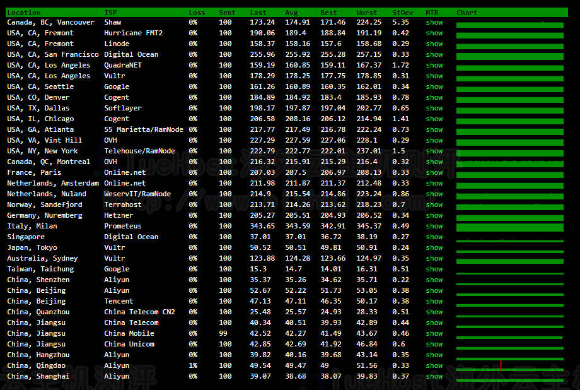Click show for Atlanta 55 Marietta/RamNode
Screen dimensions: 580x390
(434, 129)
